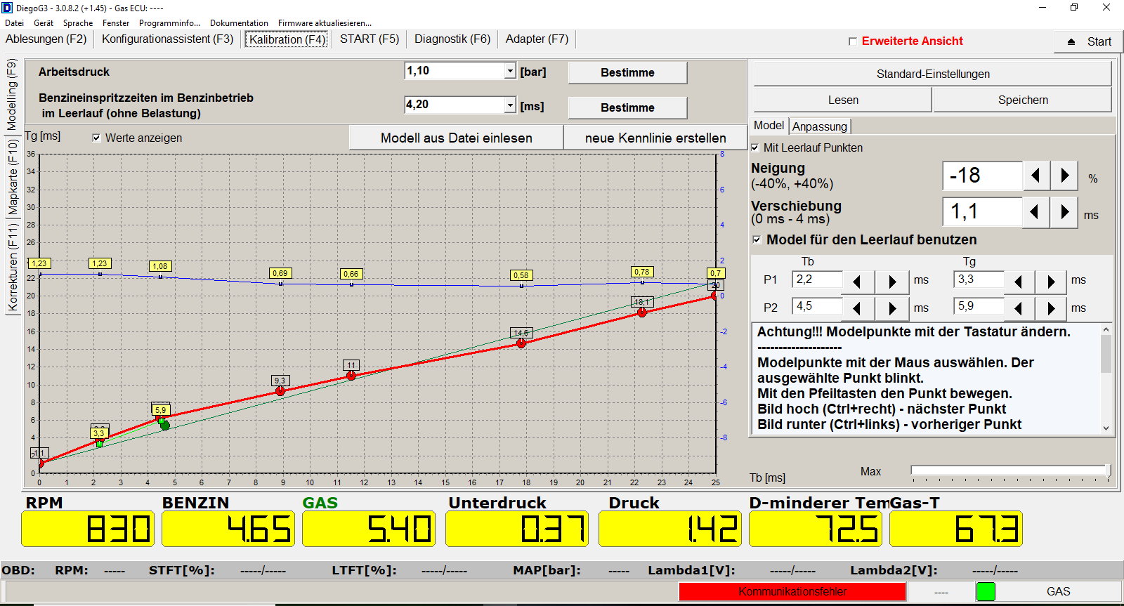Click the Max Tb slider track
This screenshot has height=606, width=1124.
tap(1010, 470)
